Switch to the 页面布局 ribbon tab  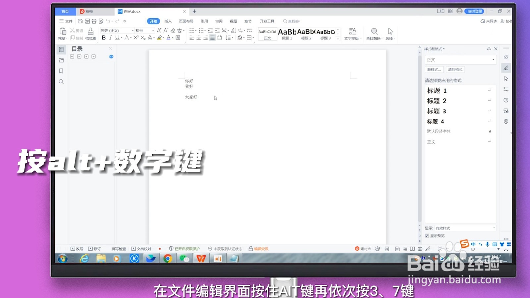click(186, 21)
